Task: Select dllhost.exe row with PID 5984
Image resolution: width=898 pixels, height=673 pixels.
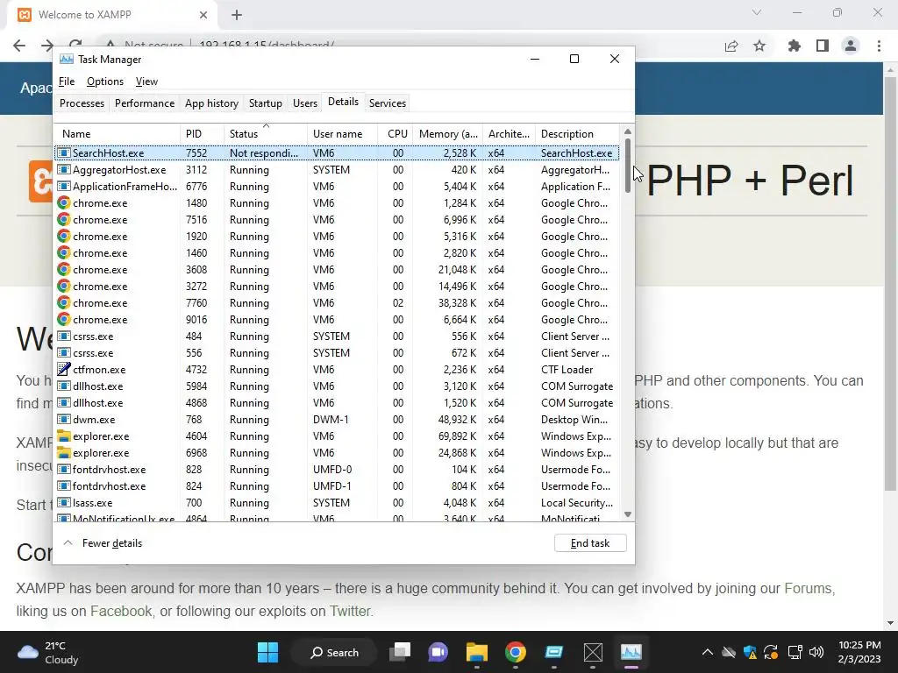Action: pos(338,386)
